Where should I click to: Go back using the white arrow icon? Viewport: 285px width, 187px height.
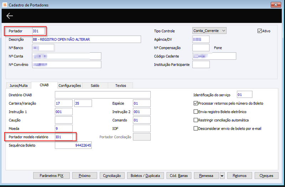click(x=10, y=16)
